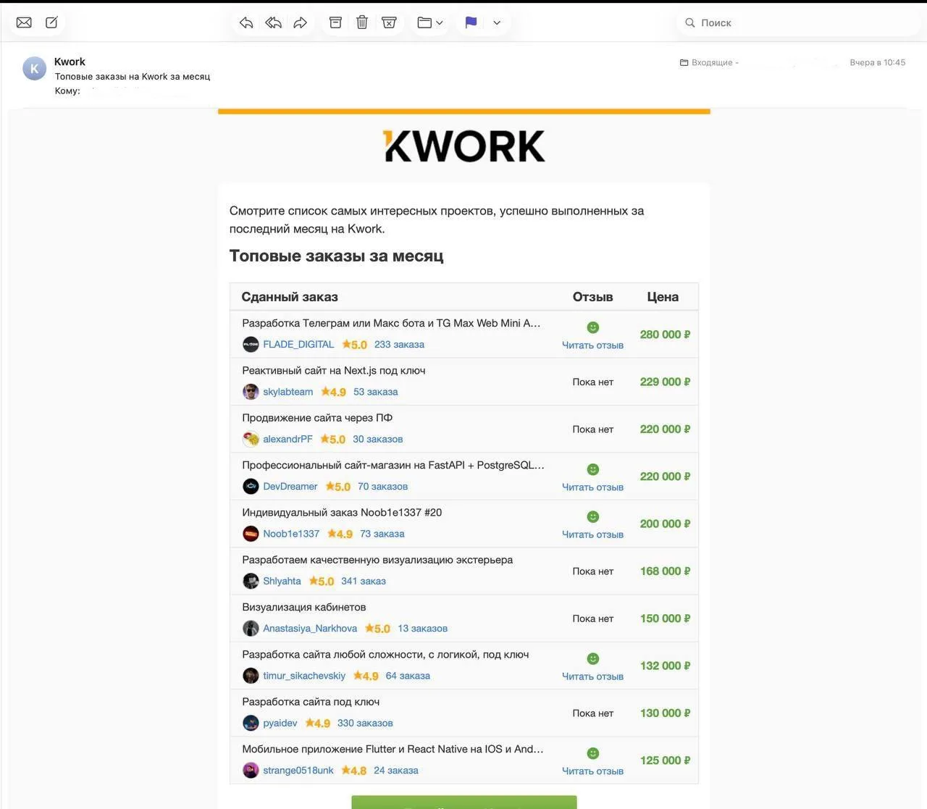Flag the message with the purple flag

pos(471,22)
